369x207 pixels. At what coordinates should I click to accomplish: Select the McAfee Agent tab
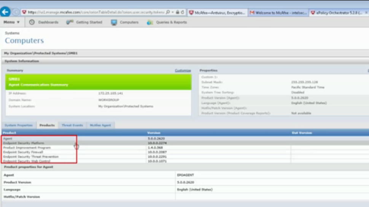(100, 125)
